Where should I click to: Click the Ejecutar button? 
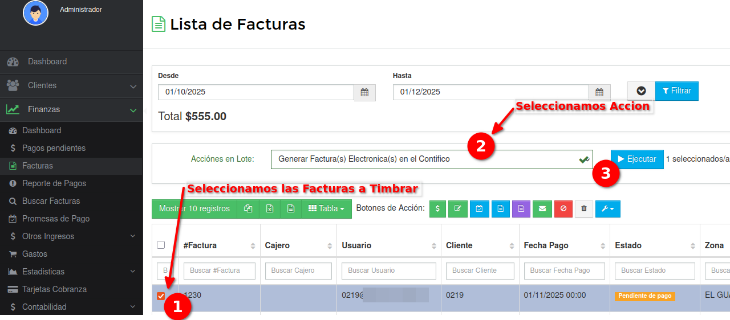(x=637, y=159)
